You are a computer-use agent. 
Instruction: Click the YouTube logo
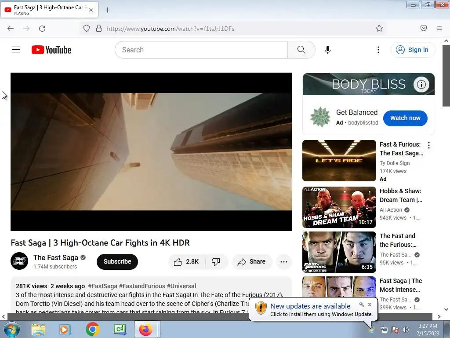coord(51,50)
